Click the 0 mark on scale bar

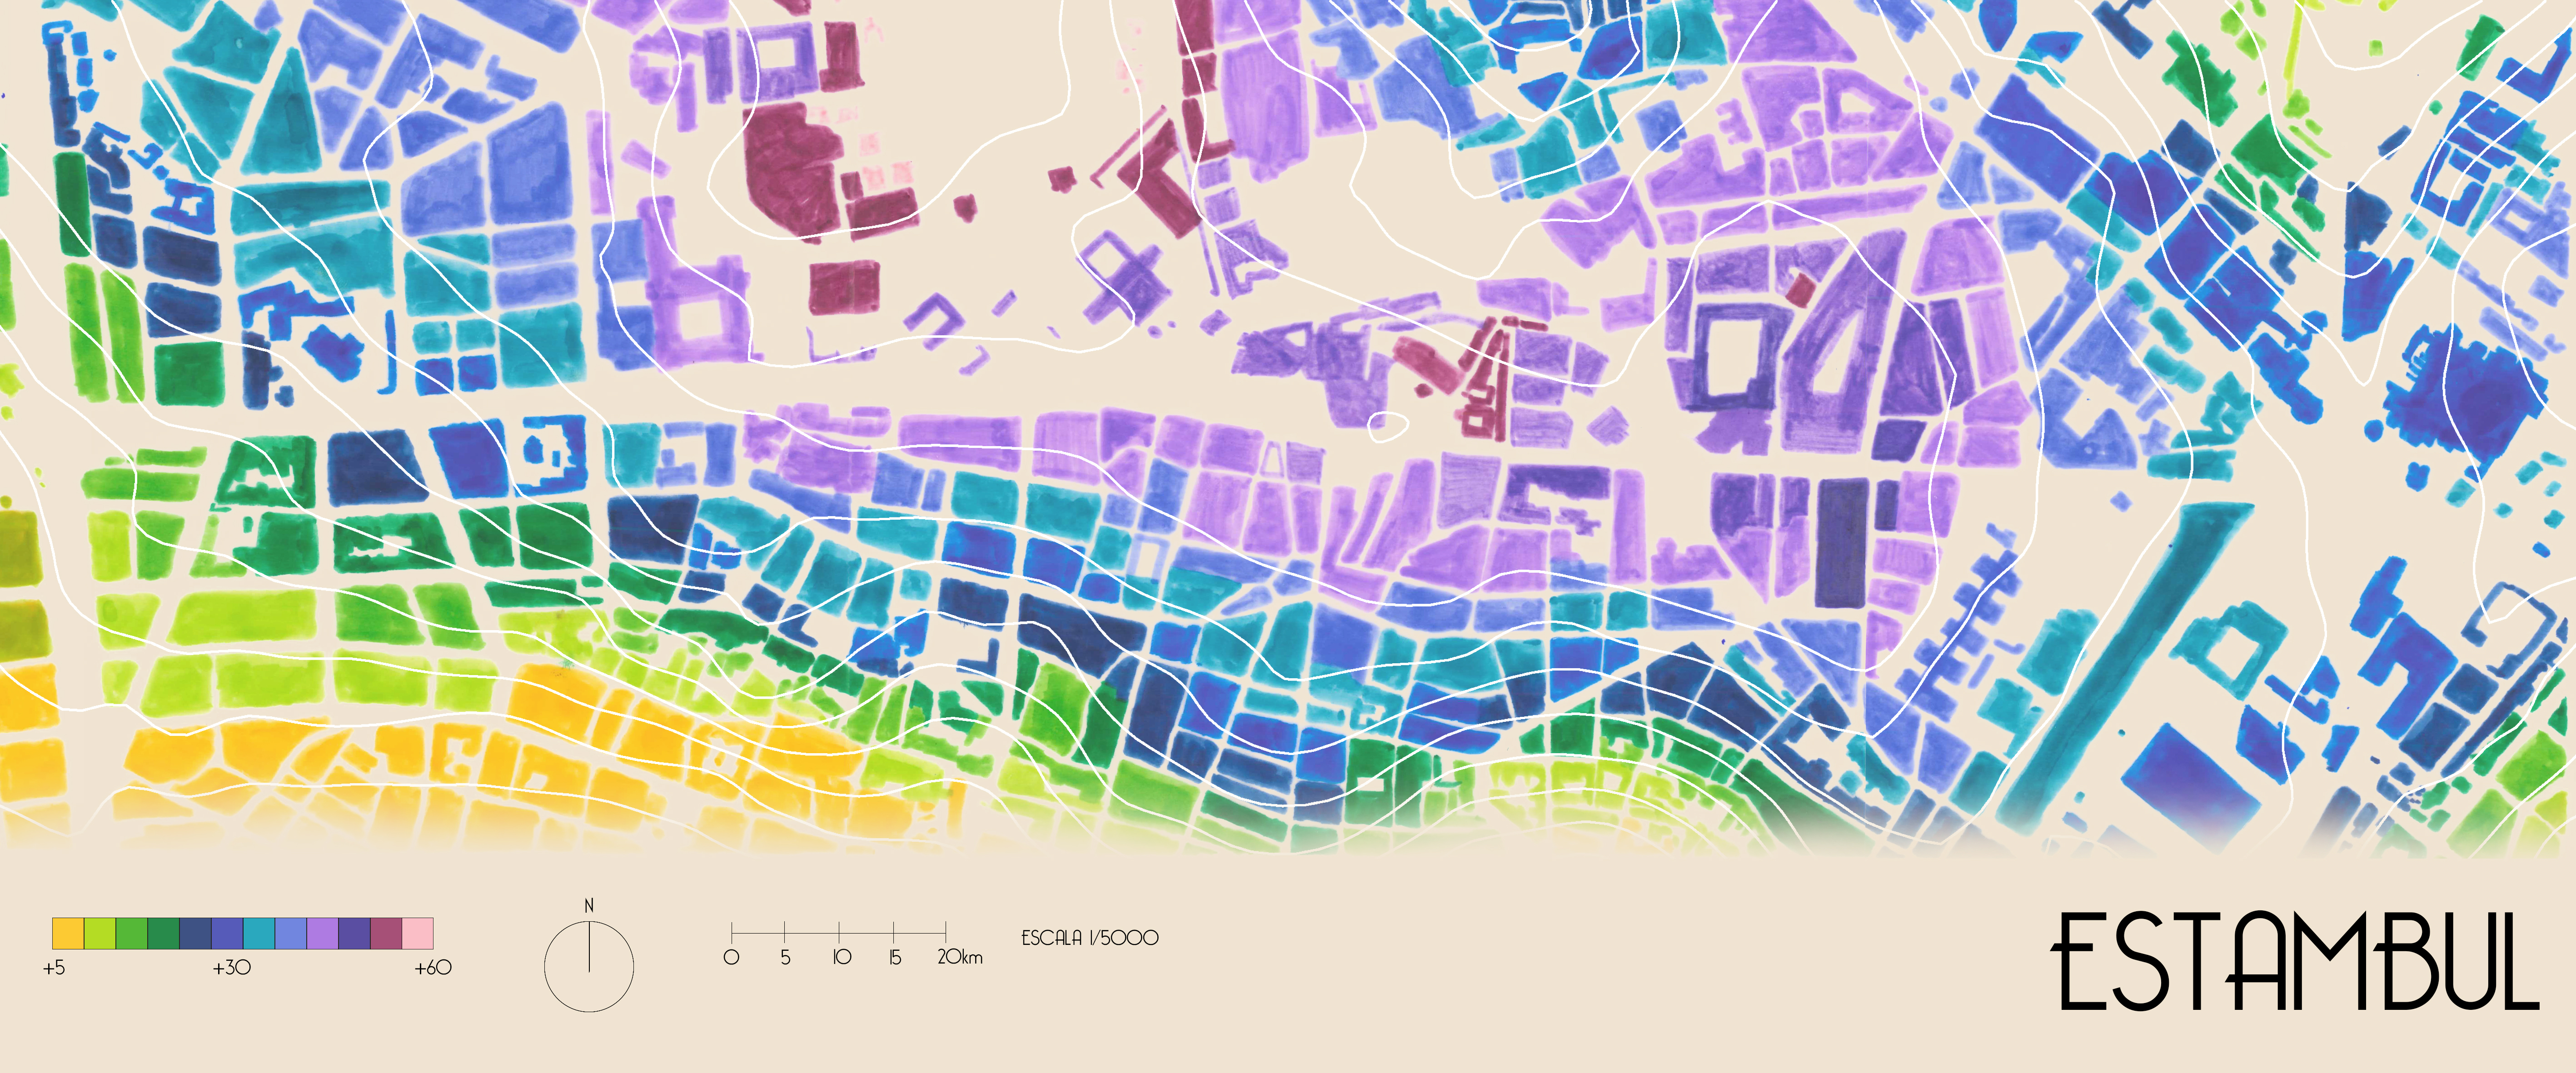click(x=731, y=957)
